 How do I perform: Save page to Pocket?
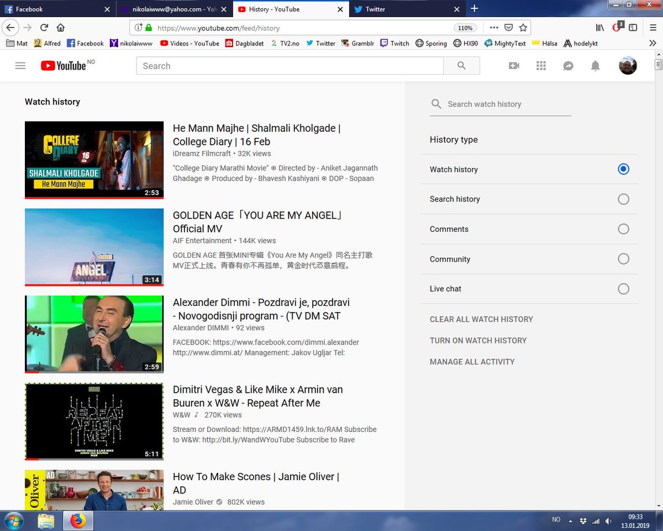point(509,28)
